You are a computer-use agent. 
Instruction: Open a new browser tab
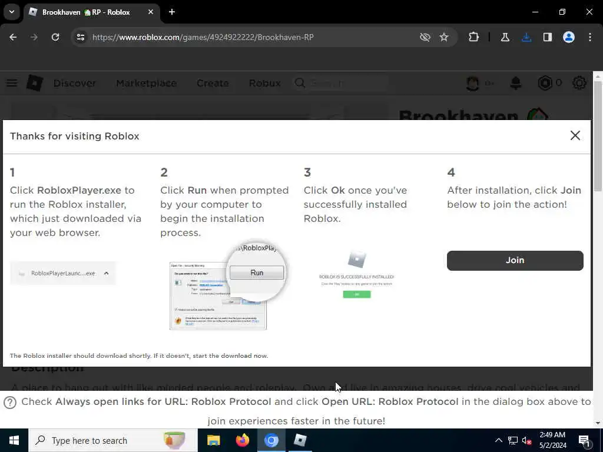(172, 12)
